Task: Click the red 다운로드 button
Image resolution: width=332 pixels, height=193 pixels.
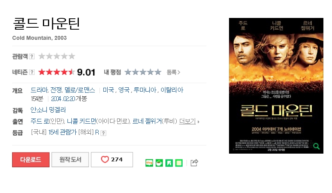Action: coord(31,159)
